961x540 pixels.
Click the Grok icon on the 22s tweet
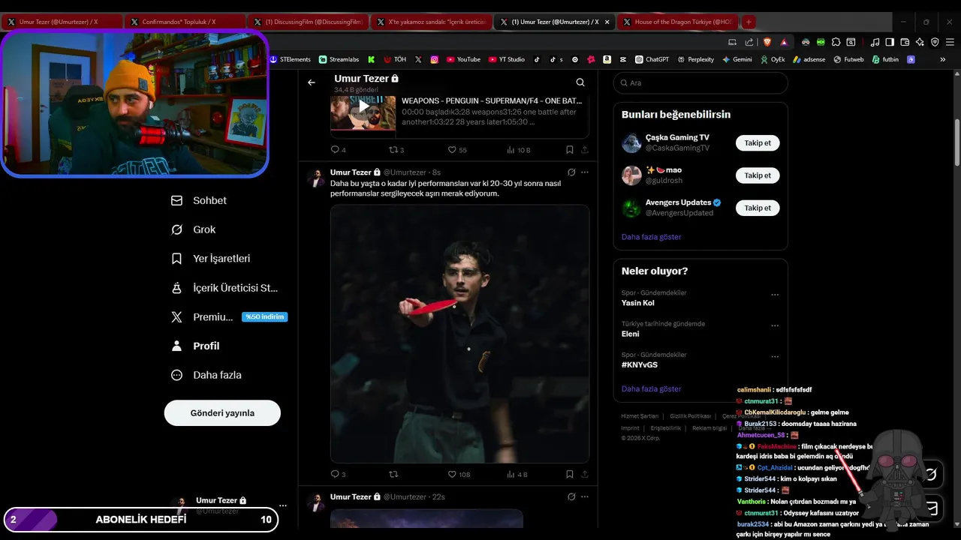click(x=571, y=496)
